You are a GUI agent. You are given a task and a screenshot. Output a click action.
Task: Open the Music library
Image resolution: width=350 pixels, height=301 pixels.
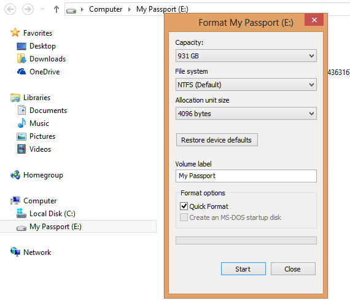(39, 123)
